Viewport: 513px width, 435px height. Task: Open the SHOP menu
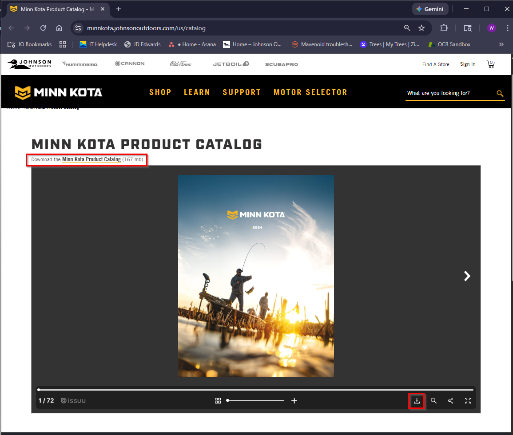[160, 92]
